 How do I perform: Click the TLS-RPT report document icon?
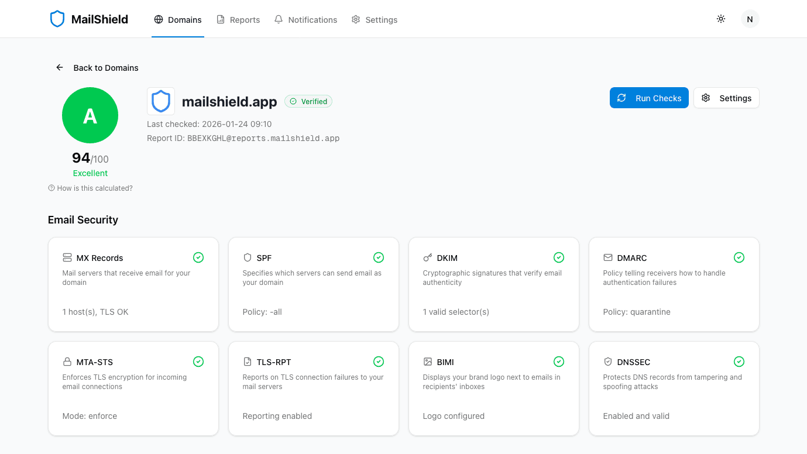coord(246,362)
